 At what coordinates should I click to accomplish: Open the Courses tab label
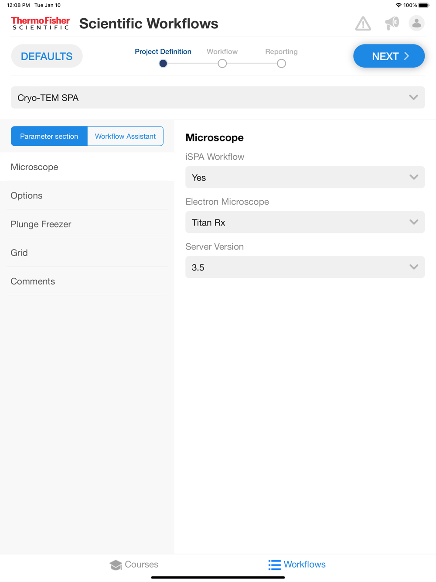pyautogui.click(x=142, y=565)
